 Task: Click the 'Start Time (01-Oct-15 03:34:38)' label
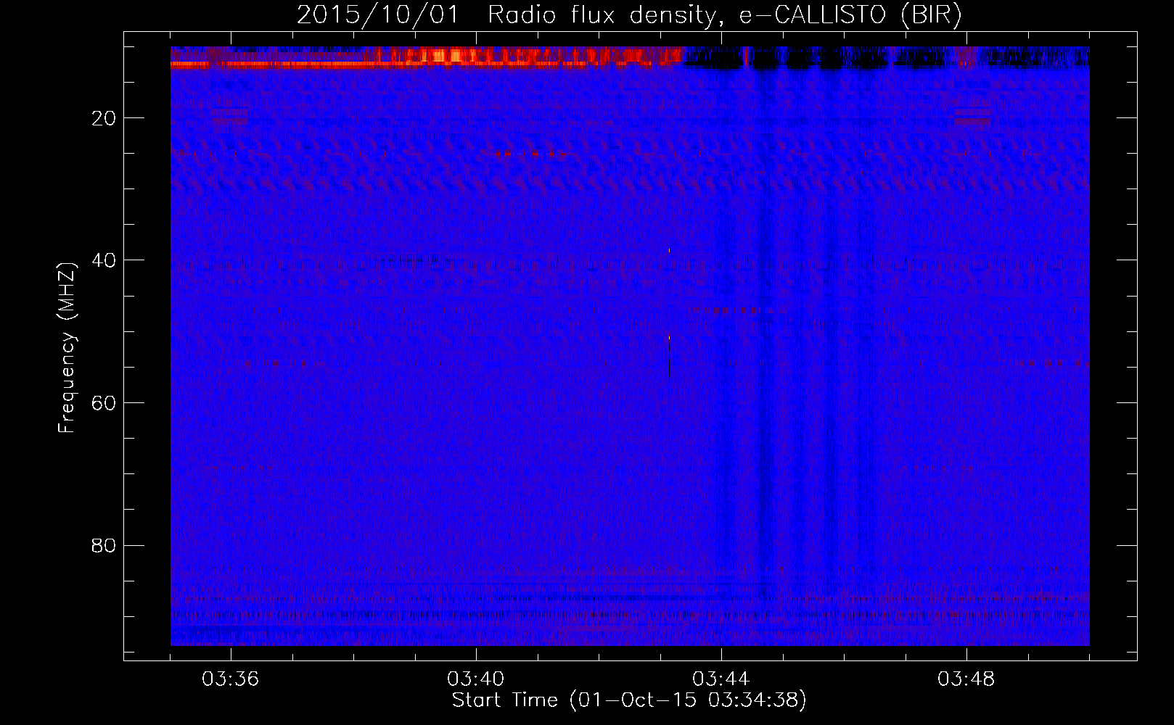[629, 700]
